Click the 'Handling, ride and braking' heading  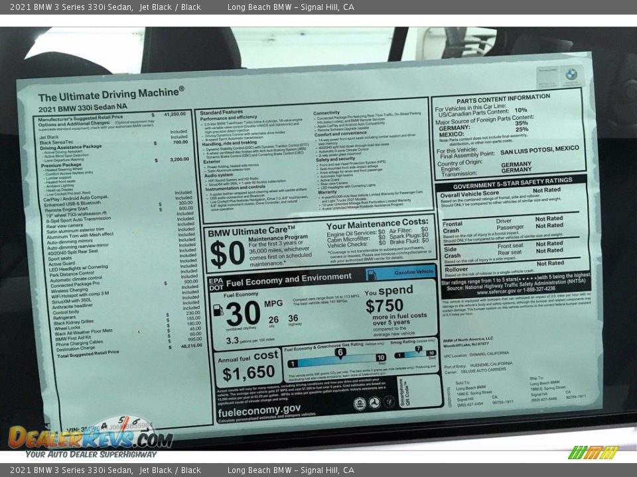click(x=230, y=143)
